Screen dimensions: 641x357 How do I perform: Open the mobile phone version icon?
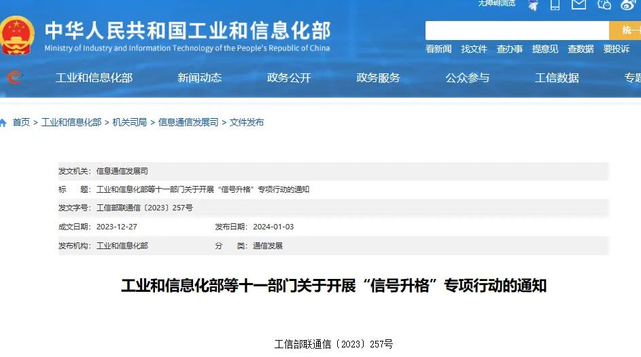pyautogui.click(x=555, y=5)
